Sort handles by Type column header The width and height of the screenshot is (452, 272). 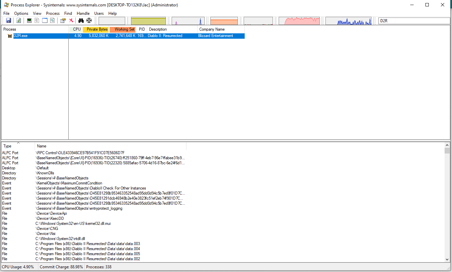click(x=18, y=146)
